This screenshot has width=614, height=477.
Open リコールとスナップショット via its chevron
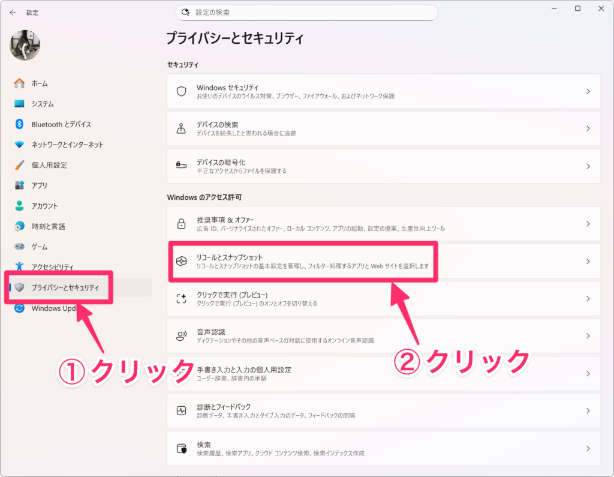point(588,261)
